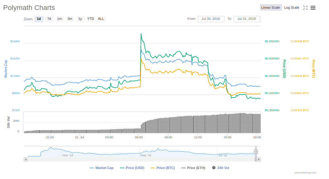
Task: Open the chart hamburger menu
Action: 313,8
